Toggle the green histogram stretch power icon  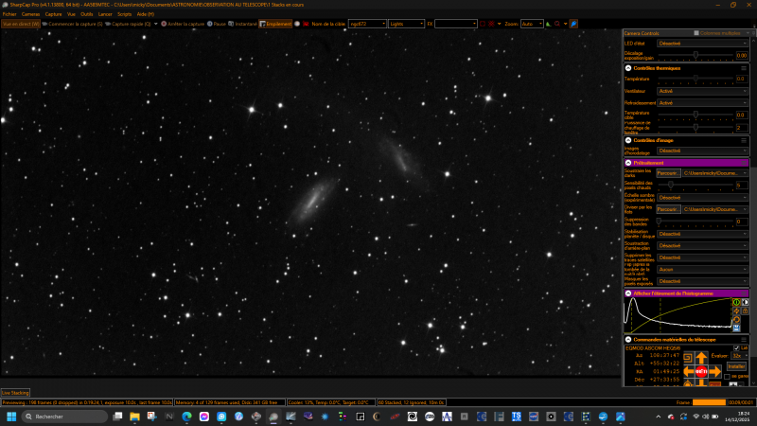[x=736, y=302]
